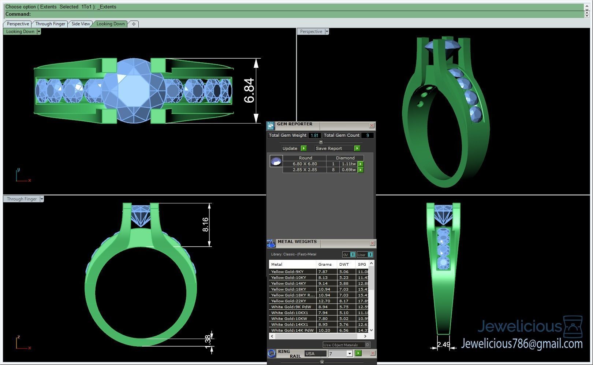Open the Through Finger viewport menu arrow
This screenshot has width=593, height=365.
pyautogui.click(x=42, y=199)
